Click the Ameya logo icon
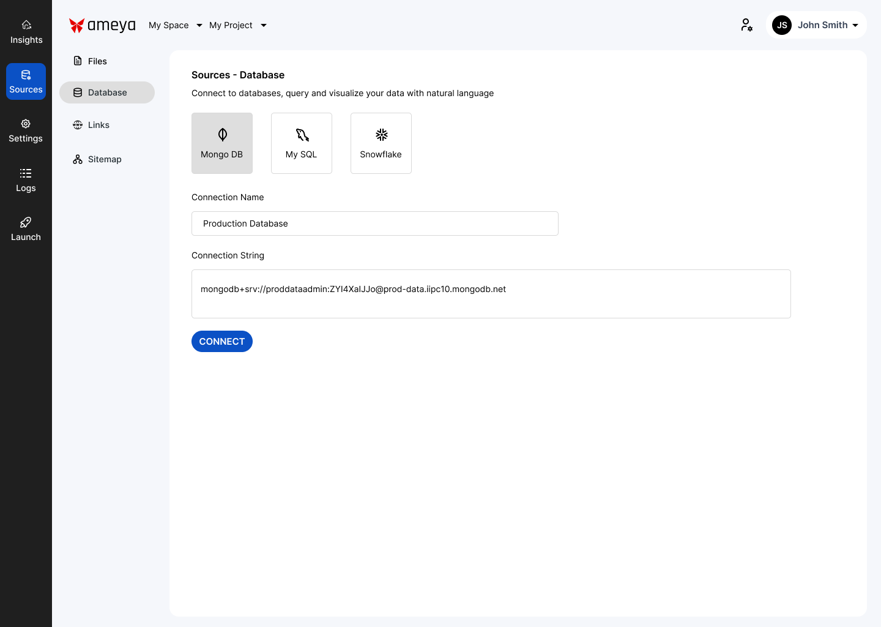 pos(76,25)
